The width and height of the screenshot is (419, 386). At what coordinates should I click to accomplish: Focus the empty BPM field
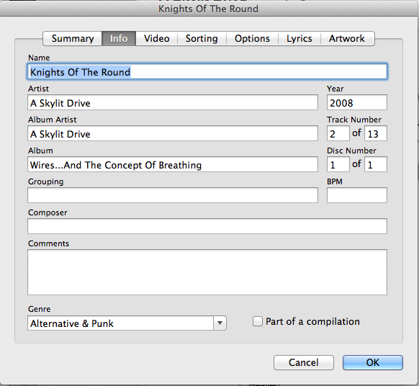click(357, 195)
